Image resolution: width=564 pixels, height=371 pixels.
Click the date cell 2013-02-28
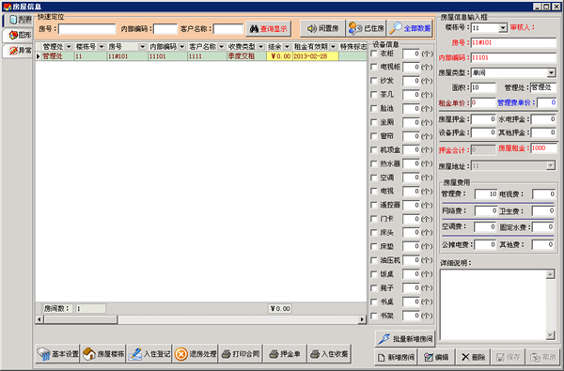(315, 56)
